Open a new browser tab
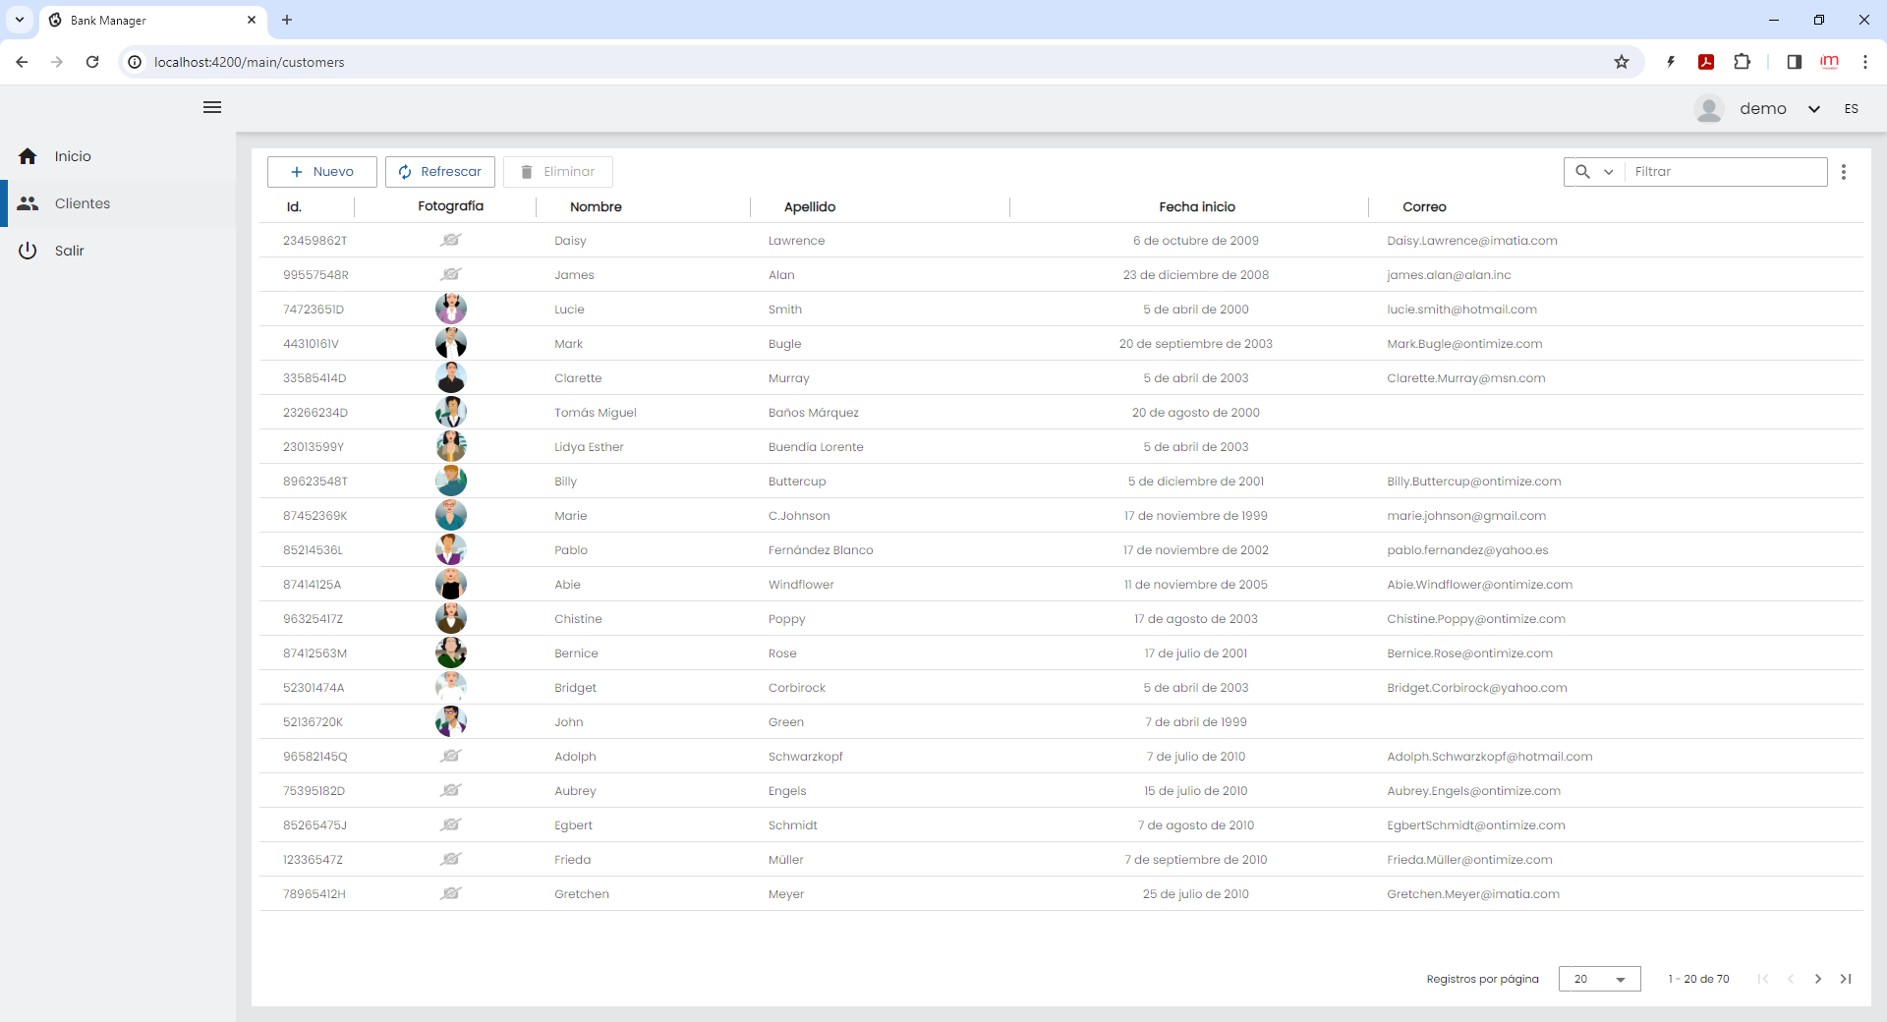This screenshot has height=1022, width=1887. point(287,20)
